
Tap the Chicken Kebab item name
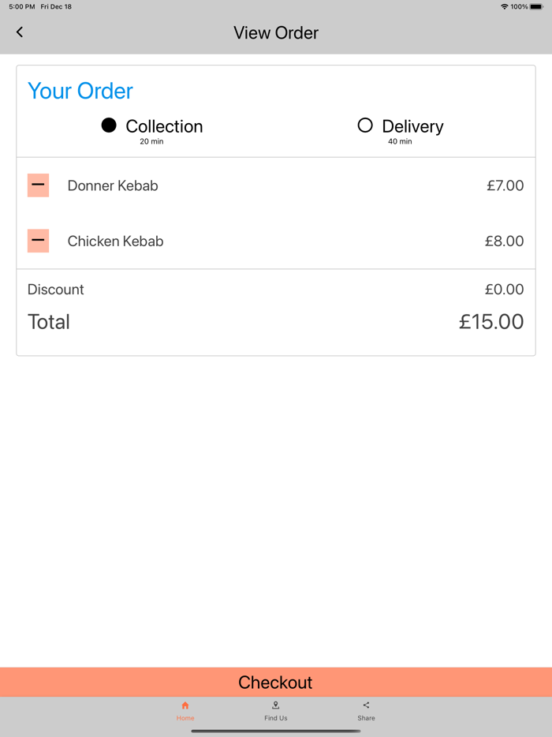click(115, 241)
